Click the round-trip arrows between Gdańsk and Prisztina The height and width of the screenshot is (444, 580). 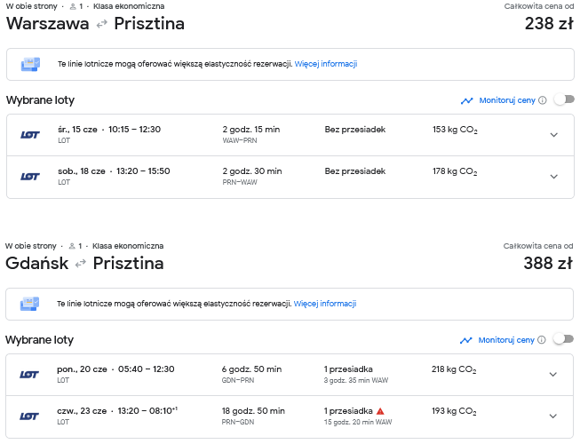pyautogui.click(x=81, y=264)
